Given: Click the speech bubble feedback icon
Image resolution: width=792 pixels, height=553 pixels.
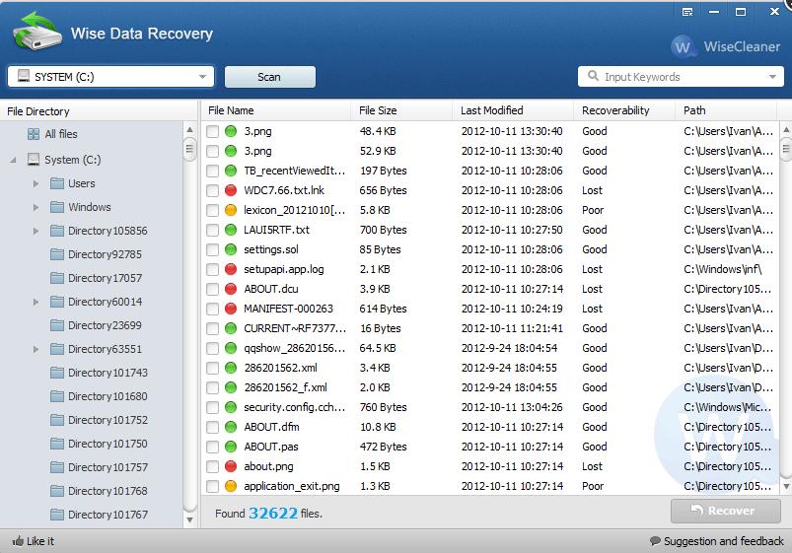Looking at the screenshot, I should [x=655, y=541].
